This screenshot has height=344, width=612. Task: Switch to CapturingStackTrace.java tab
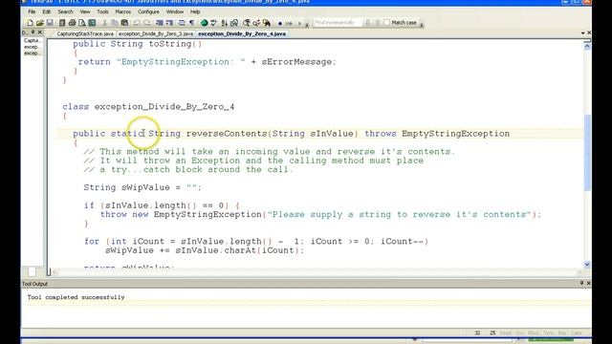85,34
